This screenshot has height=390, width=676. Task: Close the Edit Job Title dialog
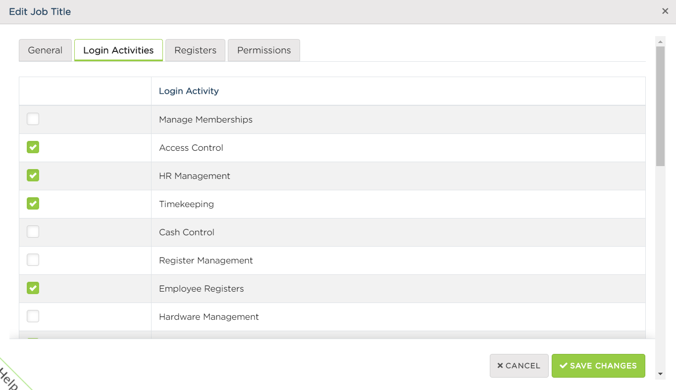tap(665, 11)
